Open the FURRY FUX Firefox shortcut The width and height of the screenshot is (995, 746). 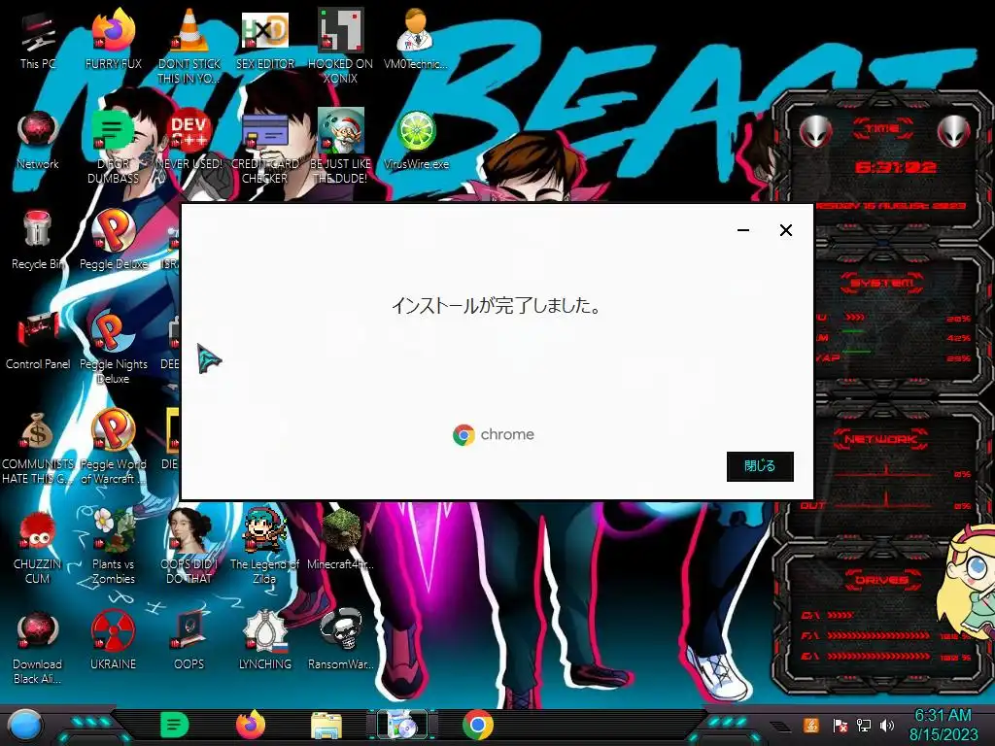(x=114, y=41)
